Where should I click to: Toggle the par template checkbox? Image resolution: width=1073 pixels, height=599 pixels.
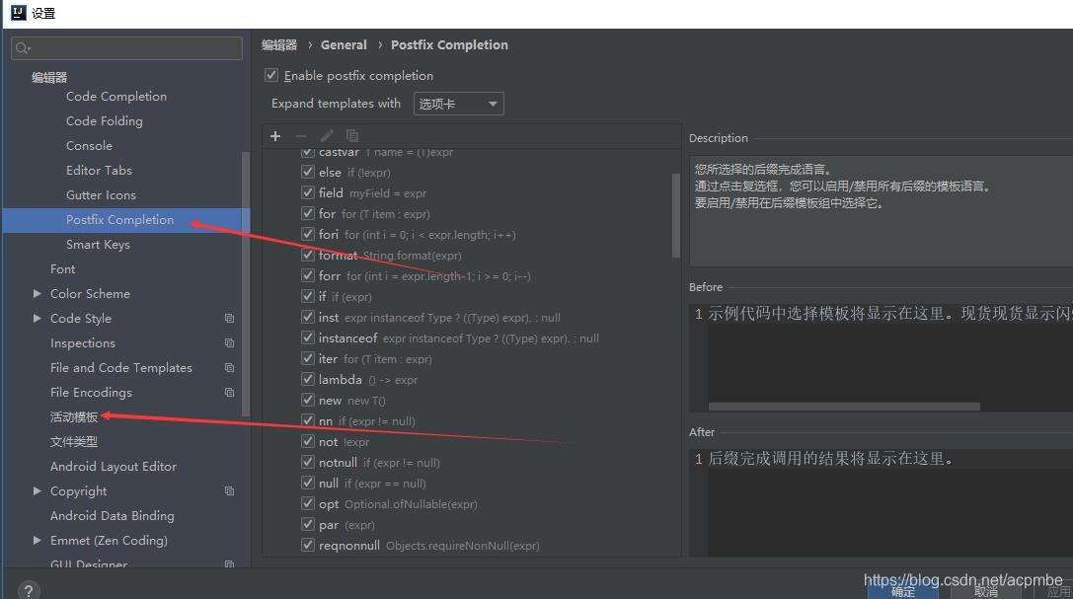pos(308,524)
